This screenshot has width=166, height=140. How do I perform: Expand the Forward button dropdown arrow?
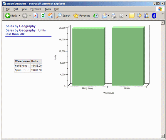pos(30,16)
